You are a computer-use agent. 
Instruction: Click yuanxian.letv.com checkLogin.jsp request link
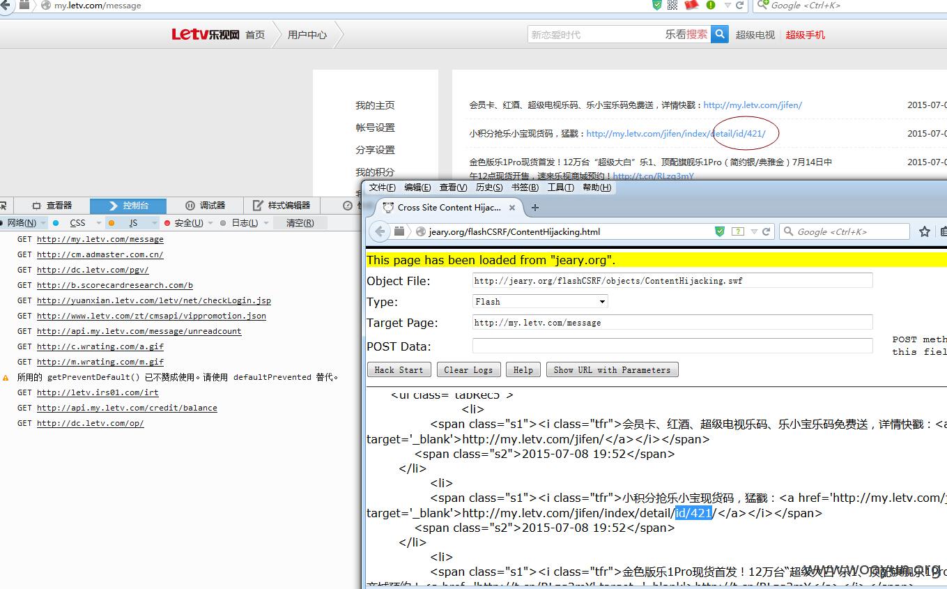pos(154,300)
